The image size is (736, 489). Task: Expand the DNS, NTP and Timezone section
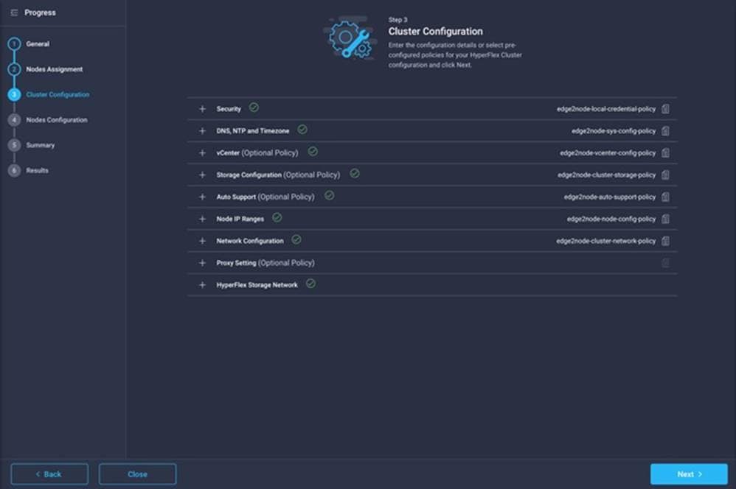click(x=202, y=131)
